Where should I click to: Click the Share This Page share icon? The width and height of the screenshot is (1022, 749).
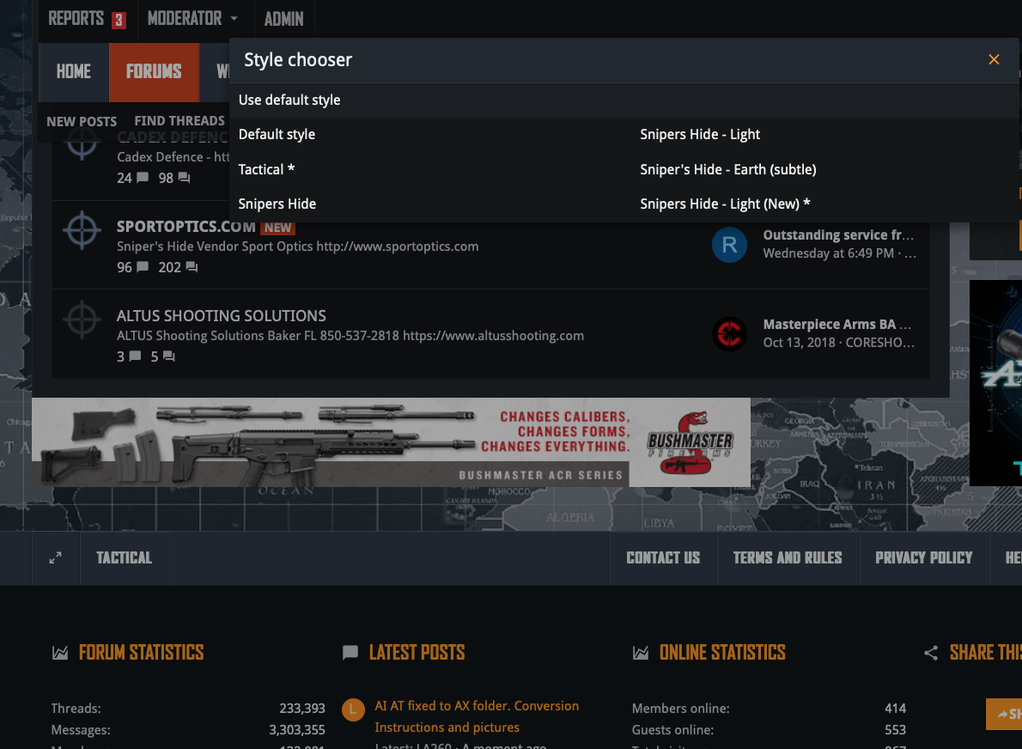click(931, 653)
